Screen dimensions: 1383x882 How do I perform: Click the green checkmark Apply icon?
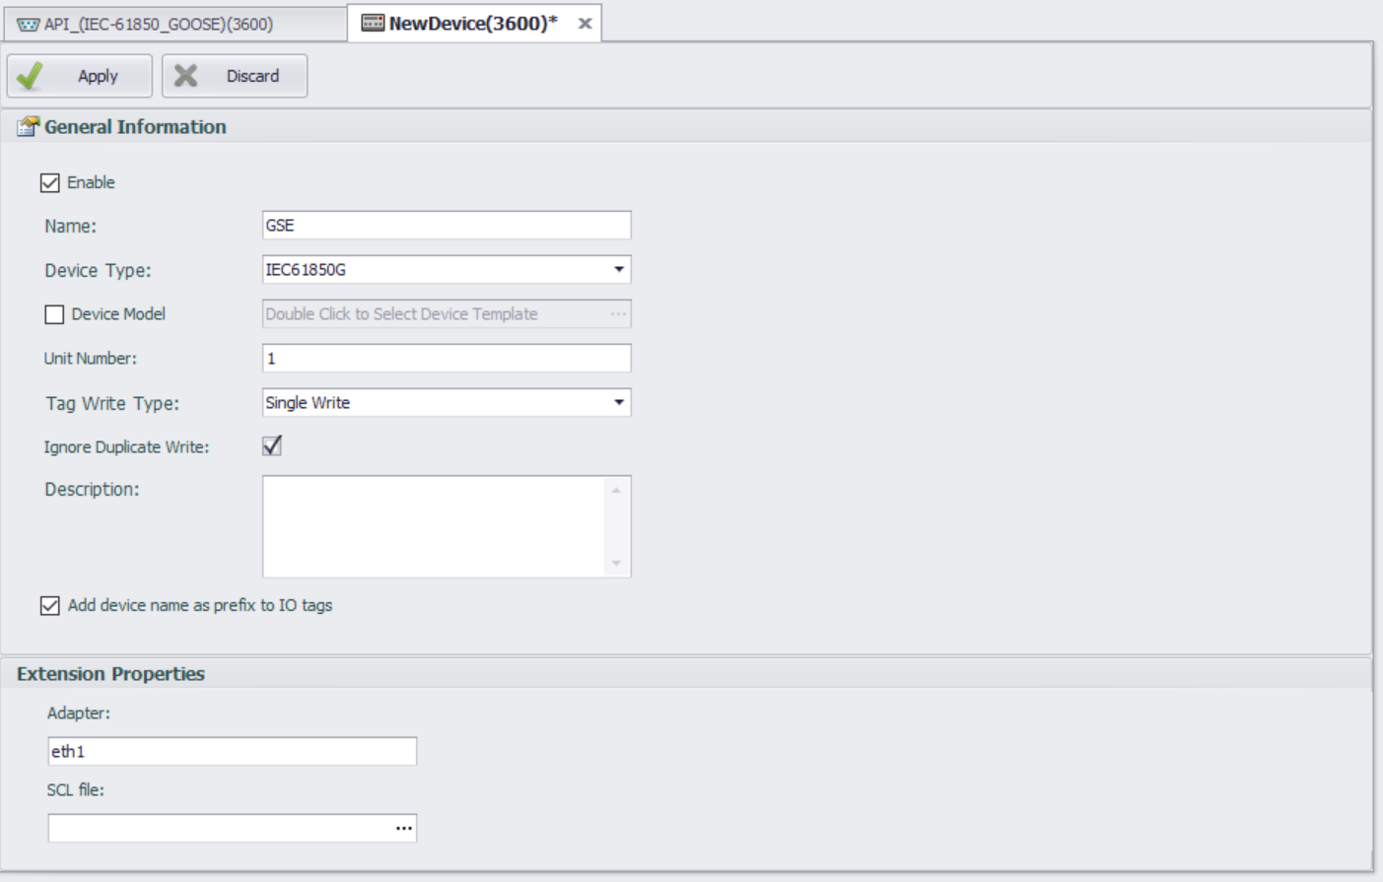coord(30,76)
